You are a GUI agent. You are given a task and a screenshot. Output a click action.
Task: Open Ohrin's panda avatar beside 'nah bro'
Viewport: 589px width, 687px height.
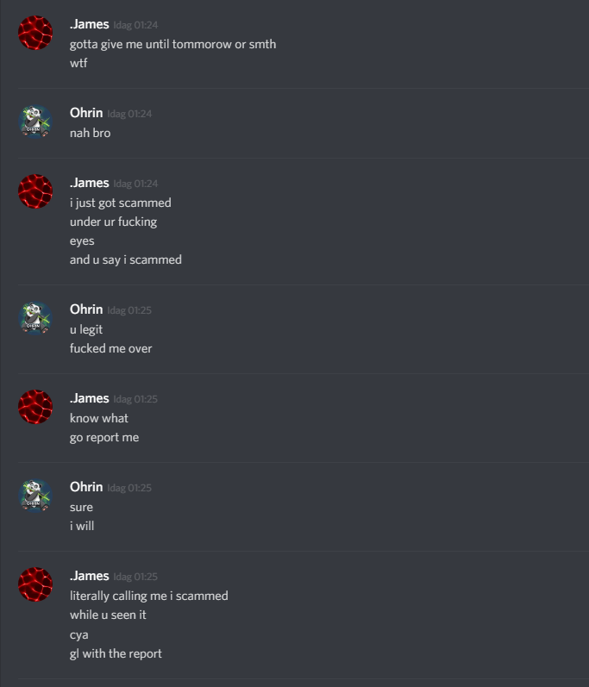coord(35,122)
